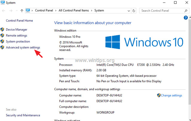Open System protection link
This screenshot has height=121, width=191.
[18, 41]
